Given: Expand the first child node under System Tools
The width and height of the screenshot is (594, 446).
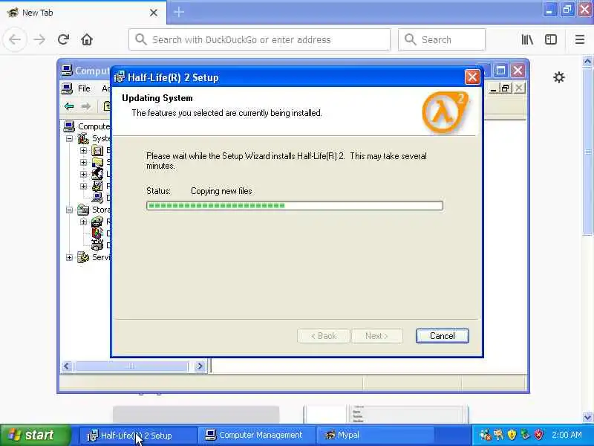Looking at the screenshot, I should coord(83,151).
